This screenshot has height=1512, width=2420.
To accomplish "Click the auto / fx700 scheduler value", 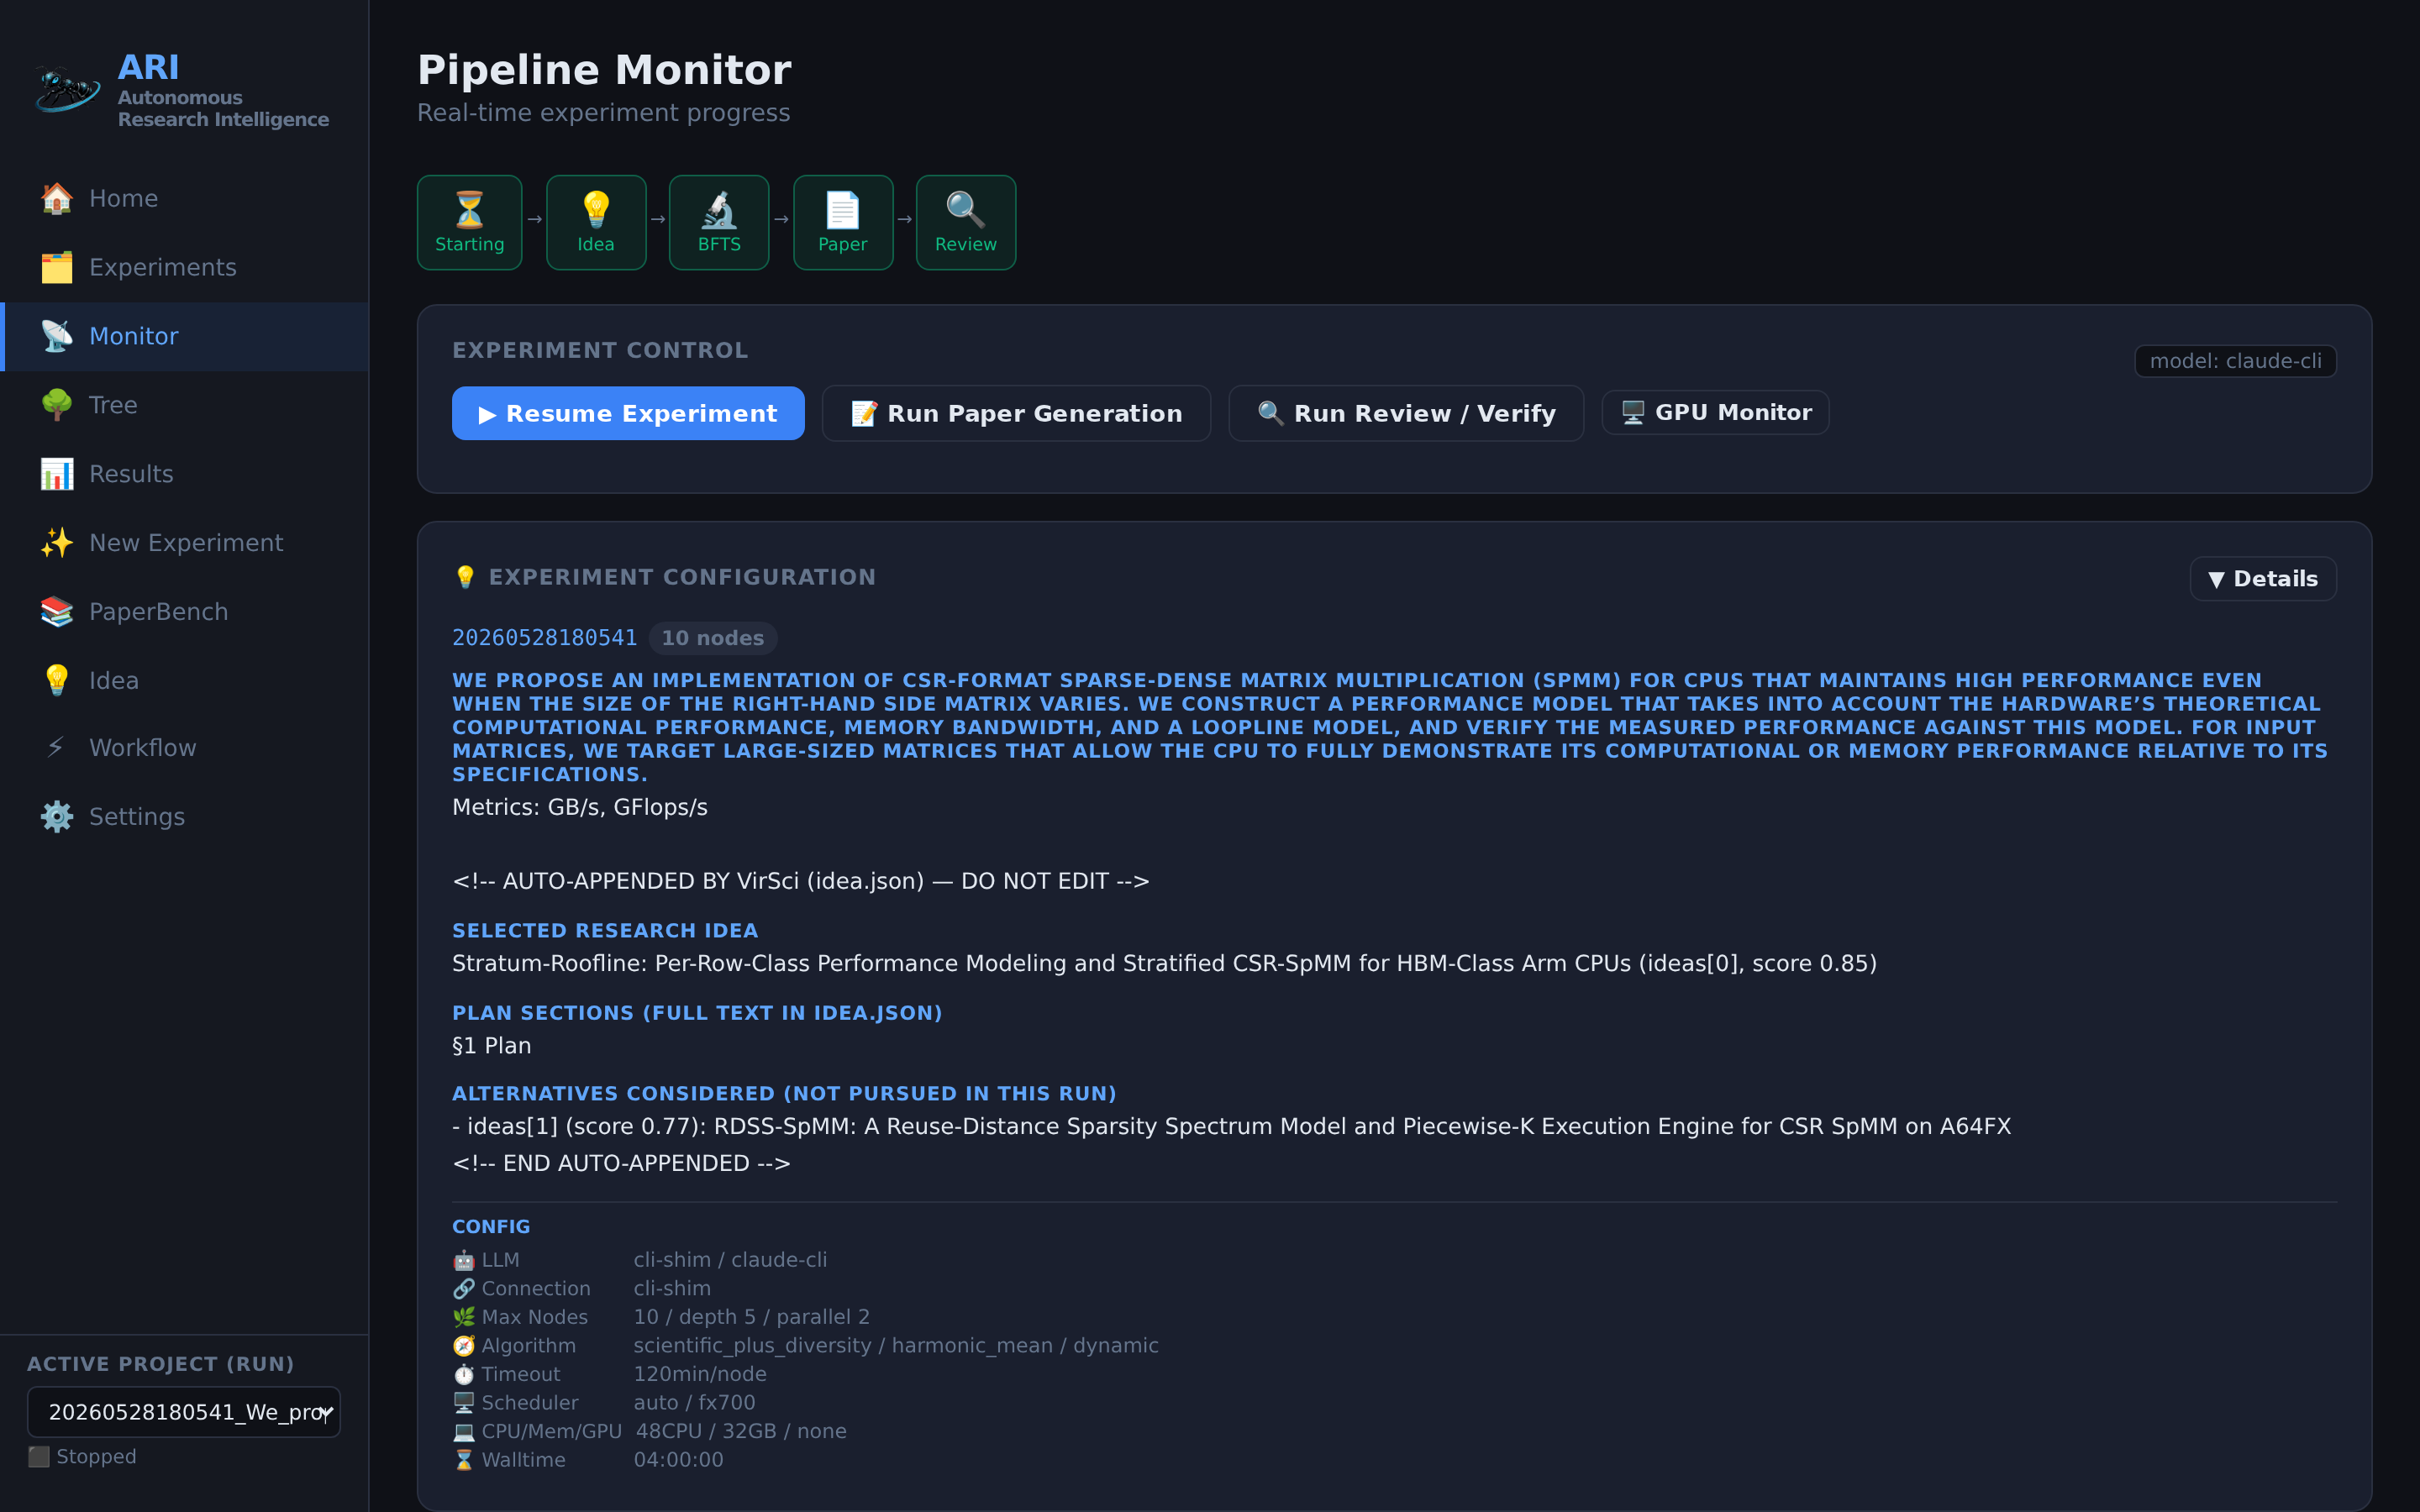I will (694, 1403).
